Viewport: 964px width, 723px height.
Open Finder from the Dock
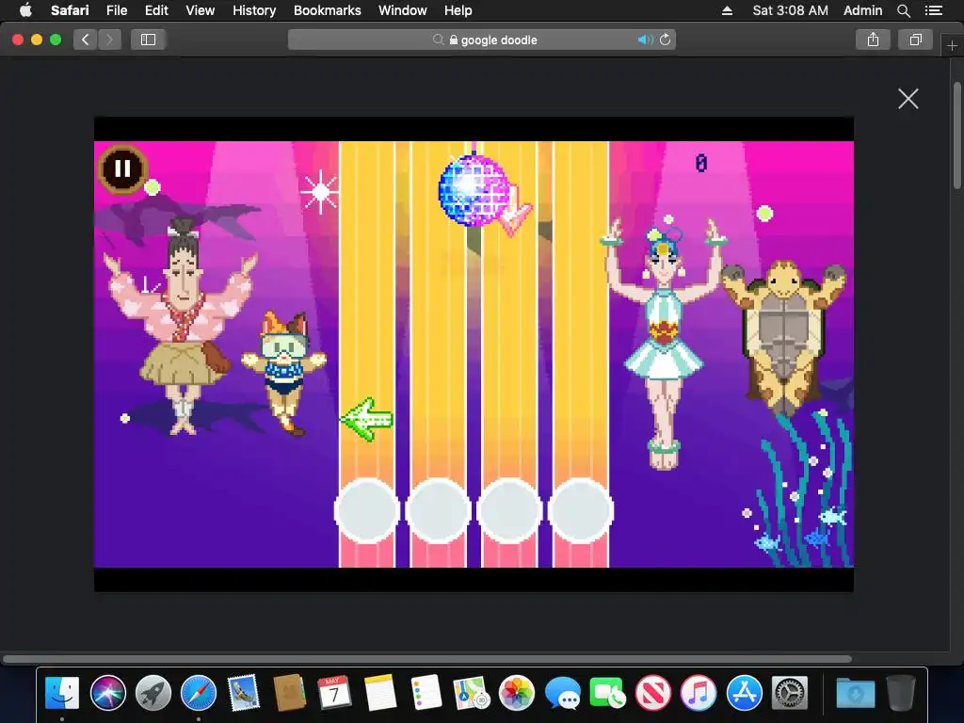pyautogui.click(x=62, y=693)
